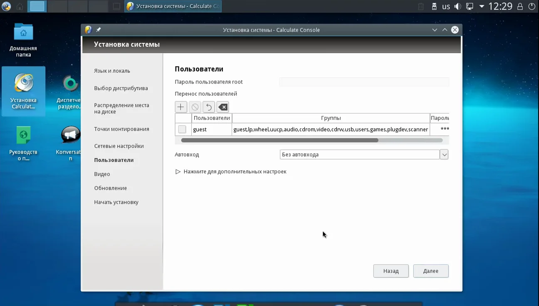This screenshot has width=539, height=306.
Task: Click the plus icon to add user
Action: (x=180, y=107)
